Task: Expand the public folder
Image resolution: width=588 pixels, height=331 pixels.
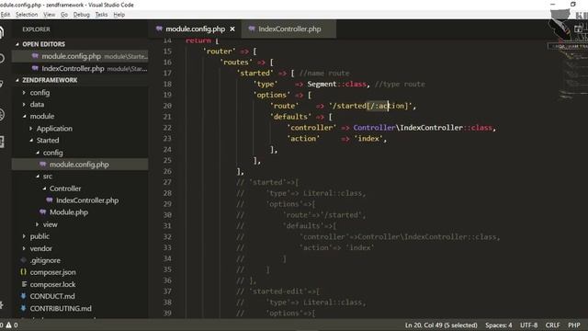Action: tap(24, 236)
